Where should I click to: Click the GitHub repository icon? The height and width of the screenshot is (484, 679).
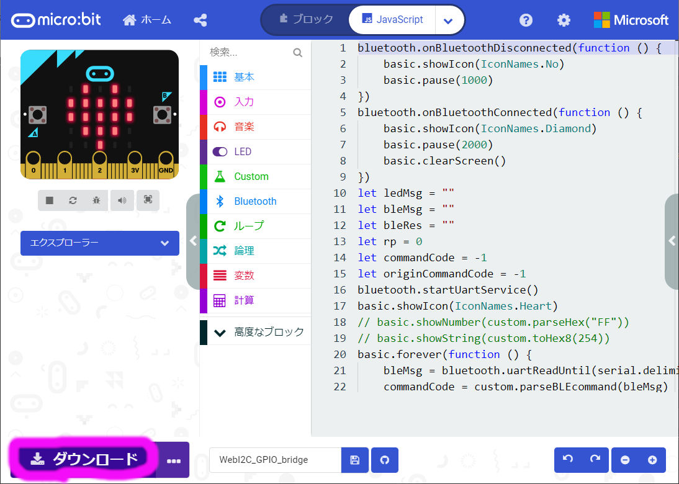click(x=385, y=460)
